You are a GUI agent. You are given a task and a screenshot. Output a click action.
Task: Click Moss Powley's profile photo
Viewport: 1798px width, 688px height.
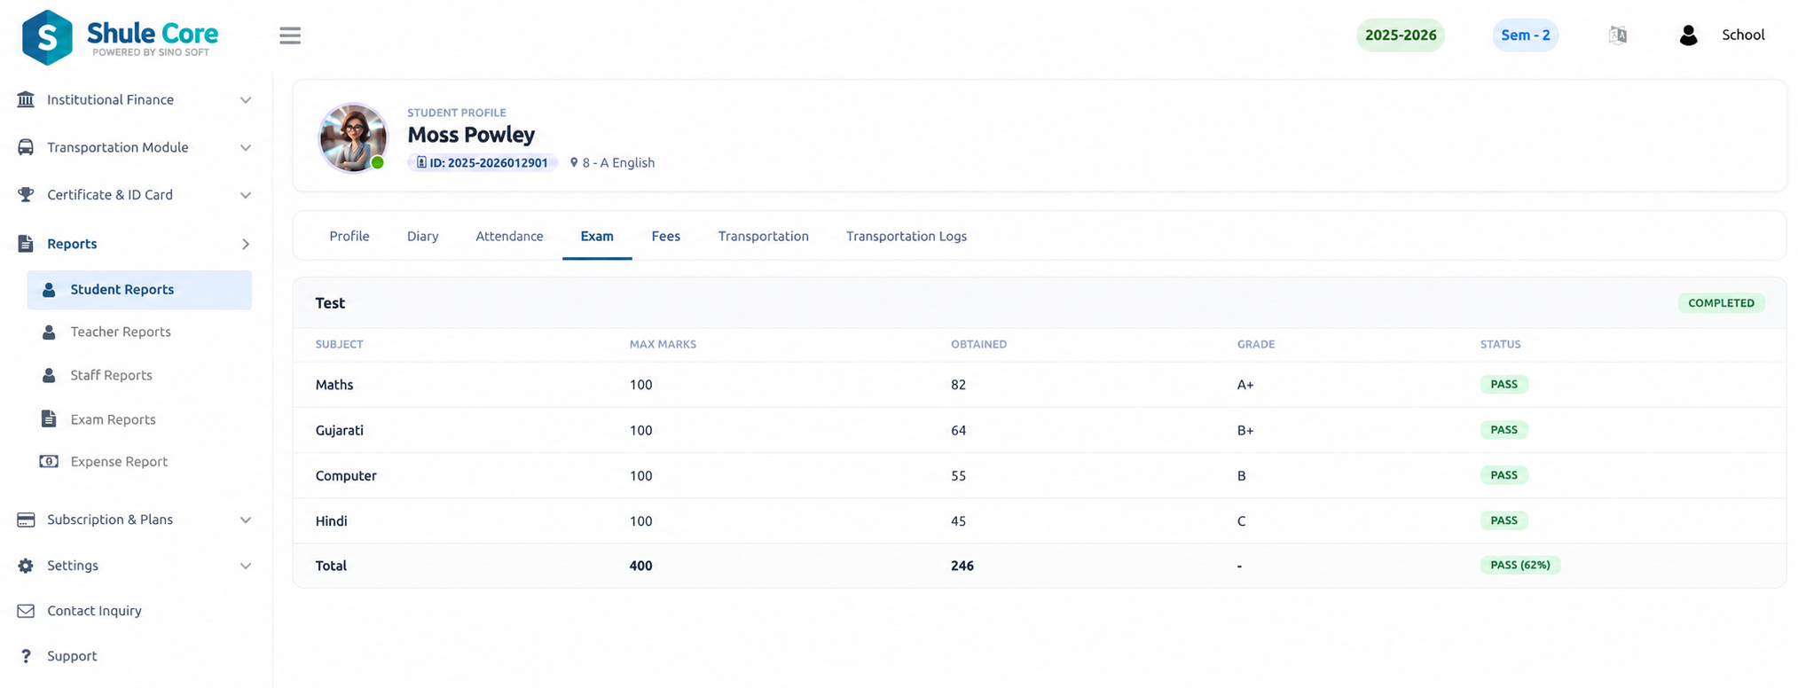(x=353, y=137)
